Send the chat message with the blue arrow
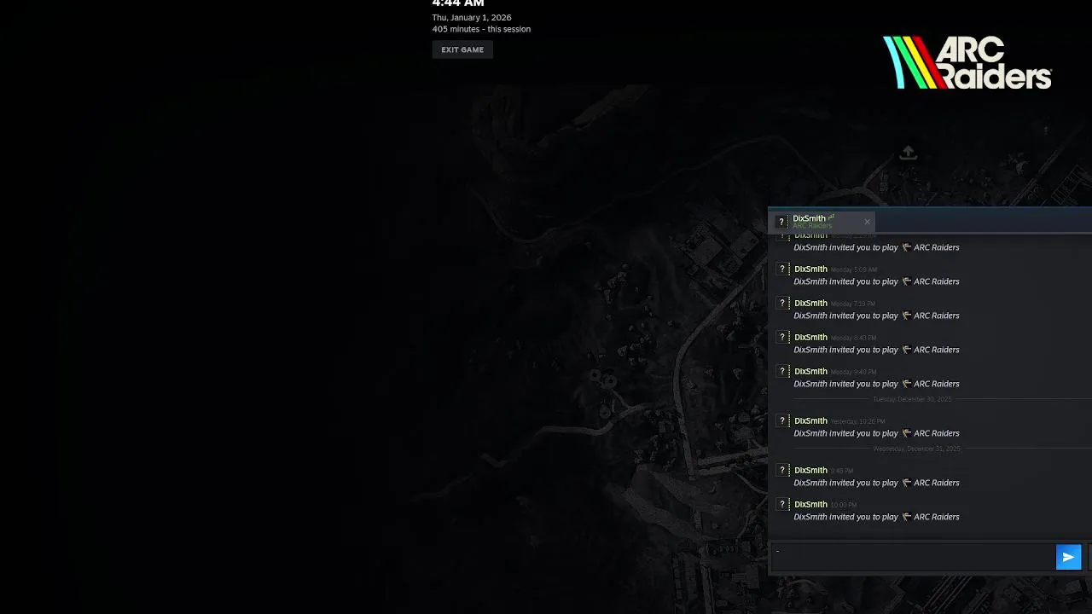 [x=1068, y=557]
